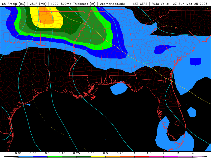Click the '12Z GEFS' model run label
The height and width of the screenshot is (158, 211).
[x=140, y=4]
